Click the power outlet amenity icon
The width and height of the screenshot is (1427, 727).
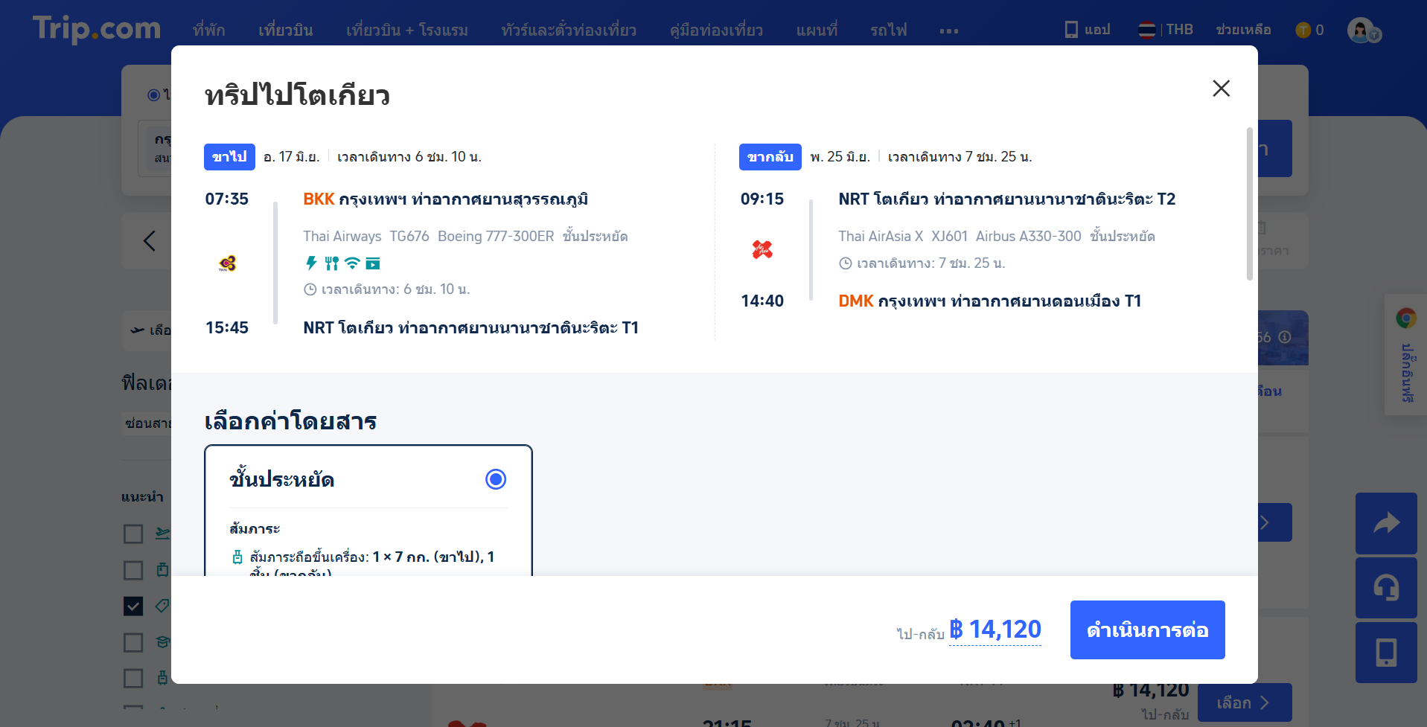click(312, 263)
